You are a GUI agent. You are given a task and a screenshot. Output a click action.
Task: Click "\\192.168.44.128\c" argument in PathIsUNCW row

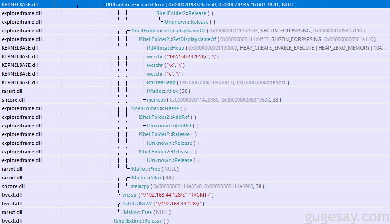179,204
